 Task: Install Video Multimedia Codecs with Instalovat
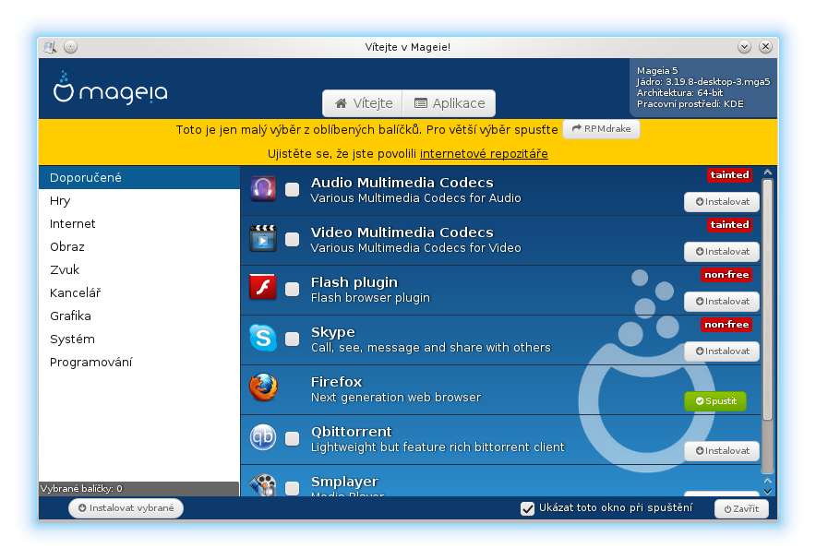722,252
